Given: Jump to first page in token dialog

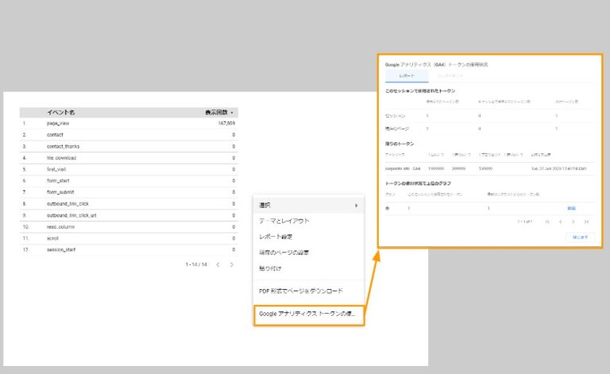Looking at the screenshot, I should (547, 222).
